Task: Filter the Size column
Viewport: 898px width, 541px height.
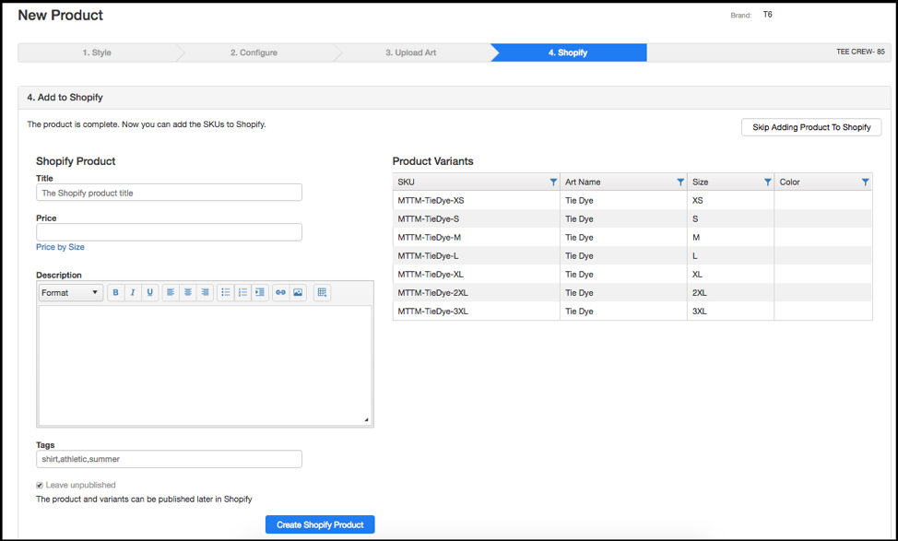Action: coord(767,182)
